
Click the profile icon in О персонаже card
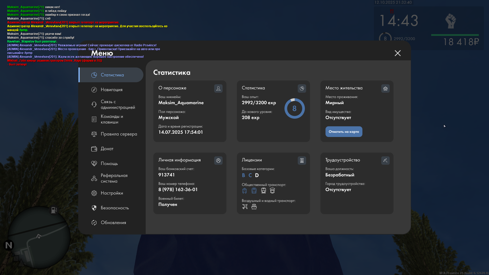(x=218, y=88)
